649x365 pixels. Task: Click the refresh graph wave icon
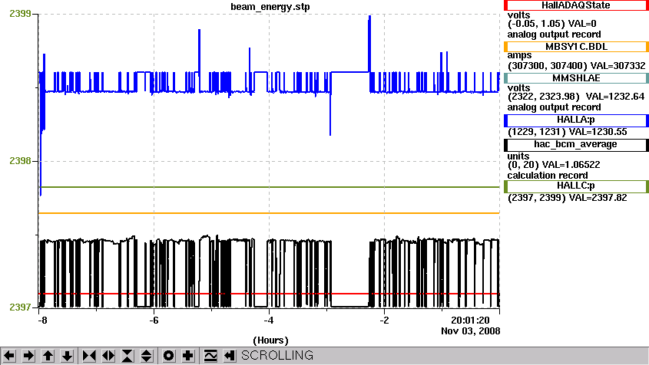[210, 356]
